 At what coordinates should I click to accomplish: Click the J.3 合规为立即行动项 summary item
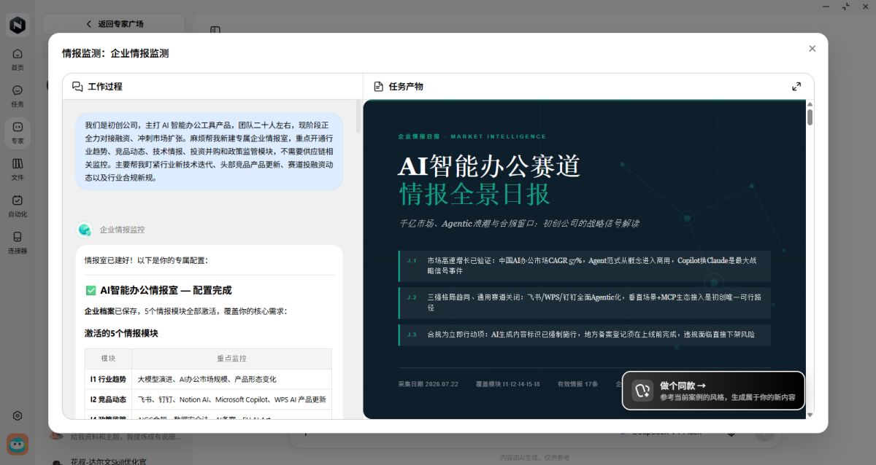pos(585,335)
